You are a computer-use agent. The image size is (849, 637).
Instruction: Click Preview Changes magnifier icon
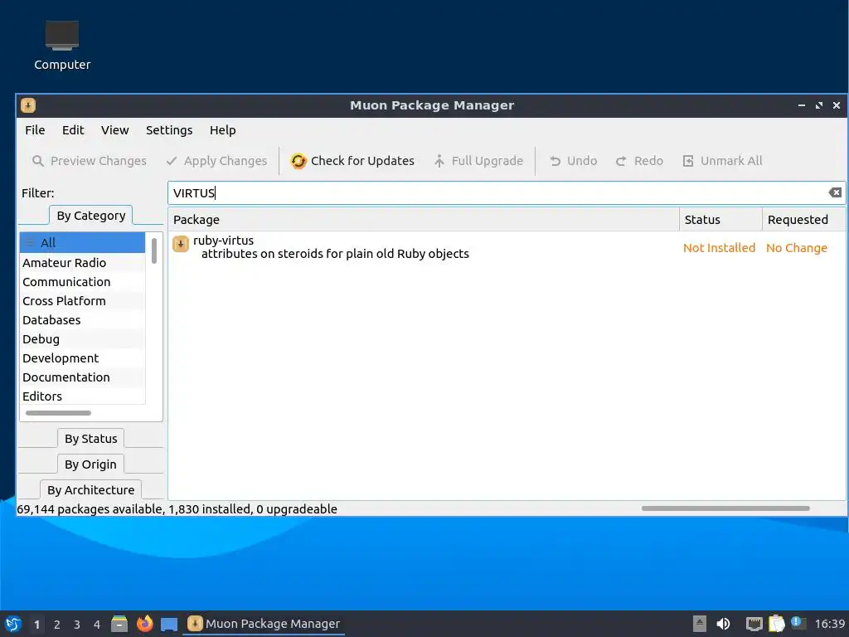38,161
